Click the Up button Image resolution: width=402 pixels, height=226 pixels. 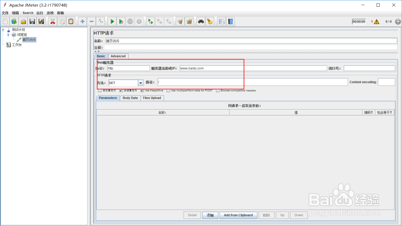pyautogui.click(x=282, y=215)
